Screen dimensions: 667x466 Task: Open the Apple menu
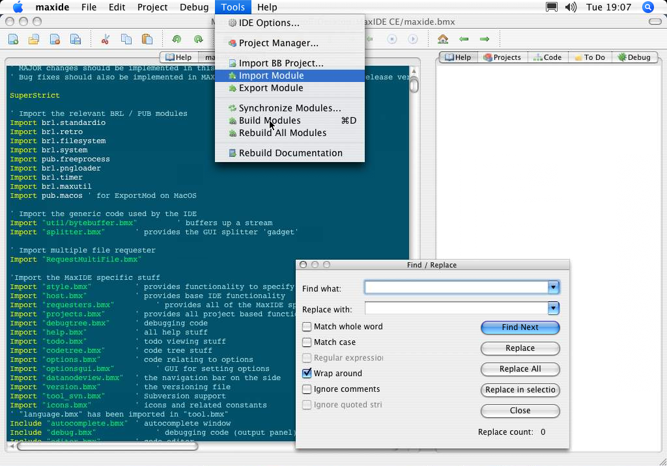(x=18, y=7)
